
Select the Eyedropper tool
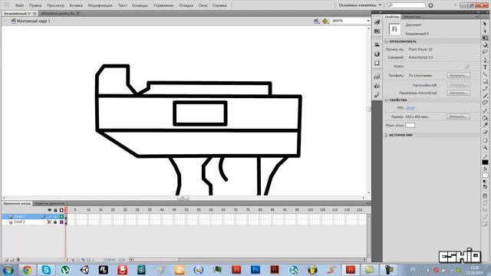(x=485, y=125)
